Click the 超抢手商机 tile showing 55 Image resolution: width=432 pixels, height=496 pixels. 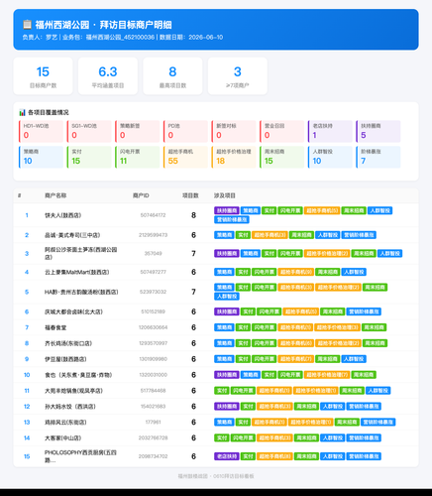(185, 157)
